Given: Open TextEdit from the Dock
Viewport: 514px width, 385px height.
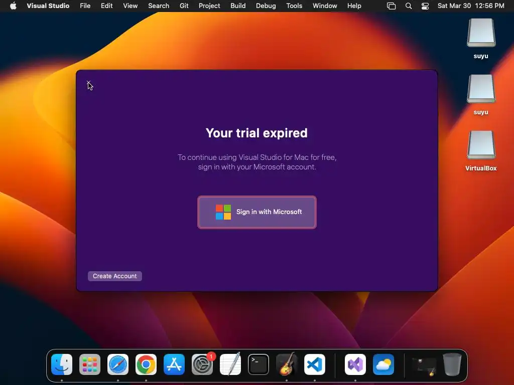Looking at the screenshot, I should pos(230,364).
